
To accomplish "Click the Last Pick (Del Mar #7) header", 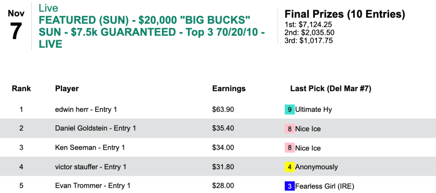I will 331,89.
